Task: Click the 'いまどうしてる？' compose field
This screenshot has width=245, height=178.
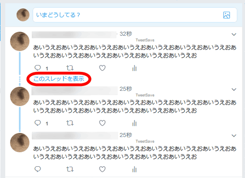Action: pyautogui.click(x=135, y=15)
